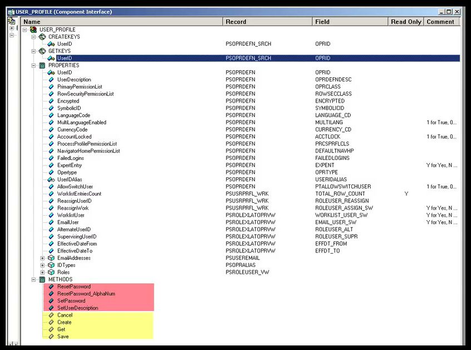Screen dimensions: 471x350
Task: Click the ResetPassword method icon
Action: (x=51, y=286)
